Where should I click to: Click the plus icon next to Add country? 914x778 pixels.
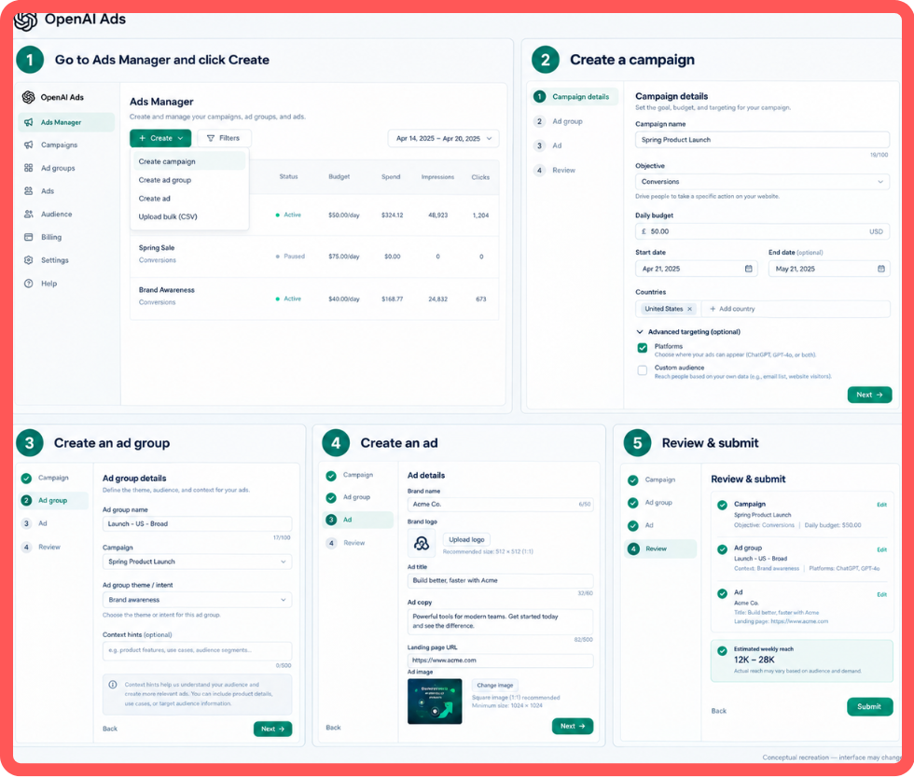(713, 309)
